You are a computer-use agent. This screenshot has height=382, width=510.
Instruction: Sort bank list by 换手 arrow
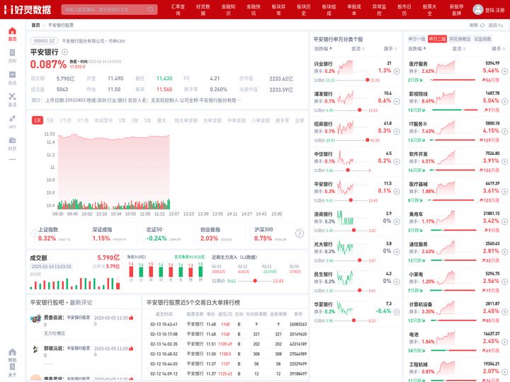(396, 49)
